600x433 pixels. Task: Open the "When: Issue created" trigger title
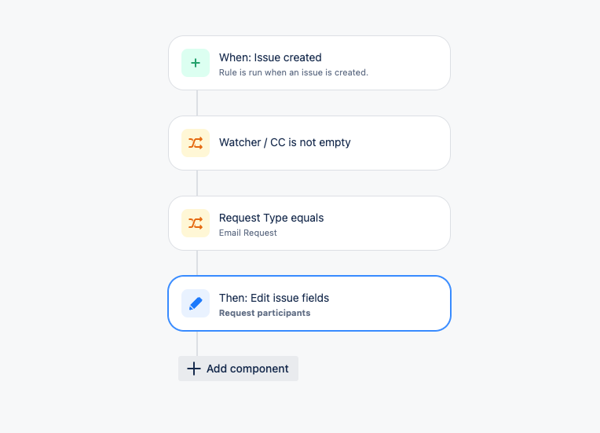point(270,57)
